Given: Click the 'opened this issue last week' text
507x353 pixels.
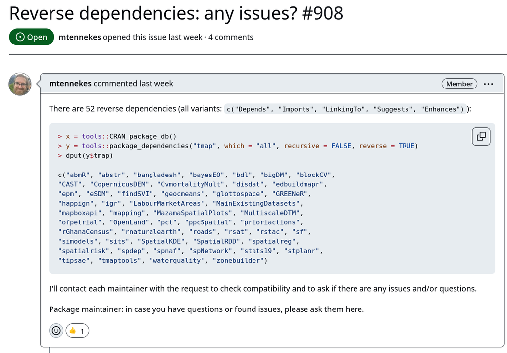Looking at the screenshot, I should pos(152,37).
